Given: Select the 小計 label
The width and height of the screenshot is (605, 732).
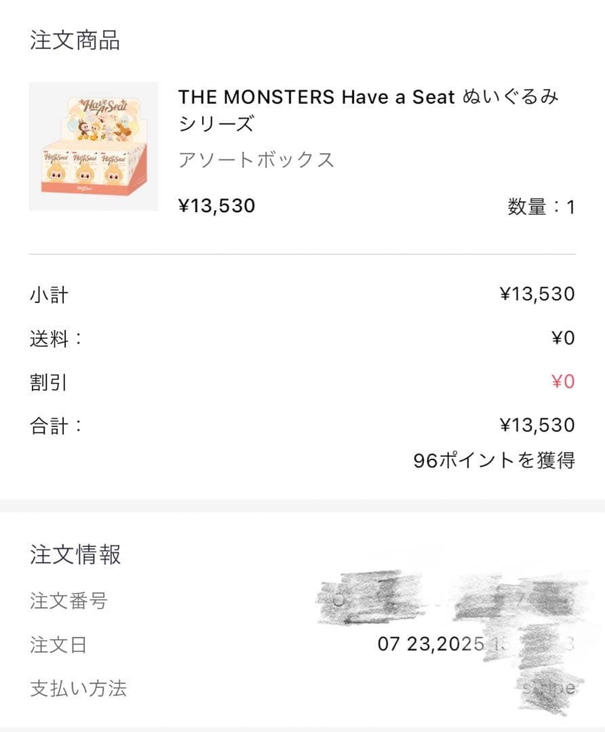Looking at the screenshot, I should (49, 295).
